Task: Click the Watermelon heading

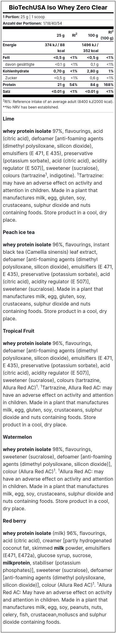Action: pyautogui.click(x=17, y=437)
